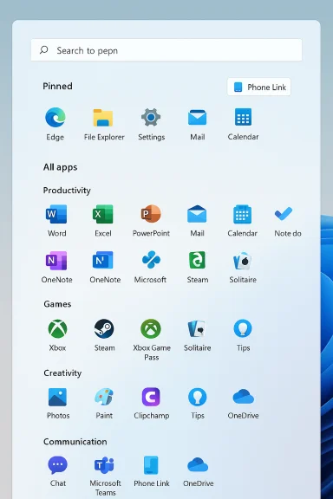This screenshot has height=499, width=333.
Task: Launch Excel from Productivity
Action: click(103, 221)
